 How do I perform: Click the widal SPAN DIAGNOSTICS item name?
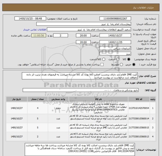[x=98, y=108]
